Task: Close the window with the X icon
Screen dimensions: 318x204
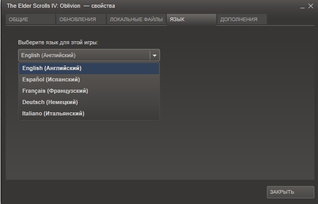Action: 311,6
